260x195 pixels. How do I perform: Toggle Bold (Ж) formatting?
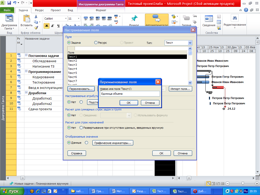[x=47, y=26]
